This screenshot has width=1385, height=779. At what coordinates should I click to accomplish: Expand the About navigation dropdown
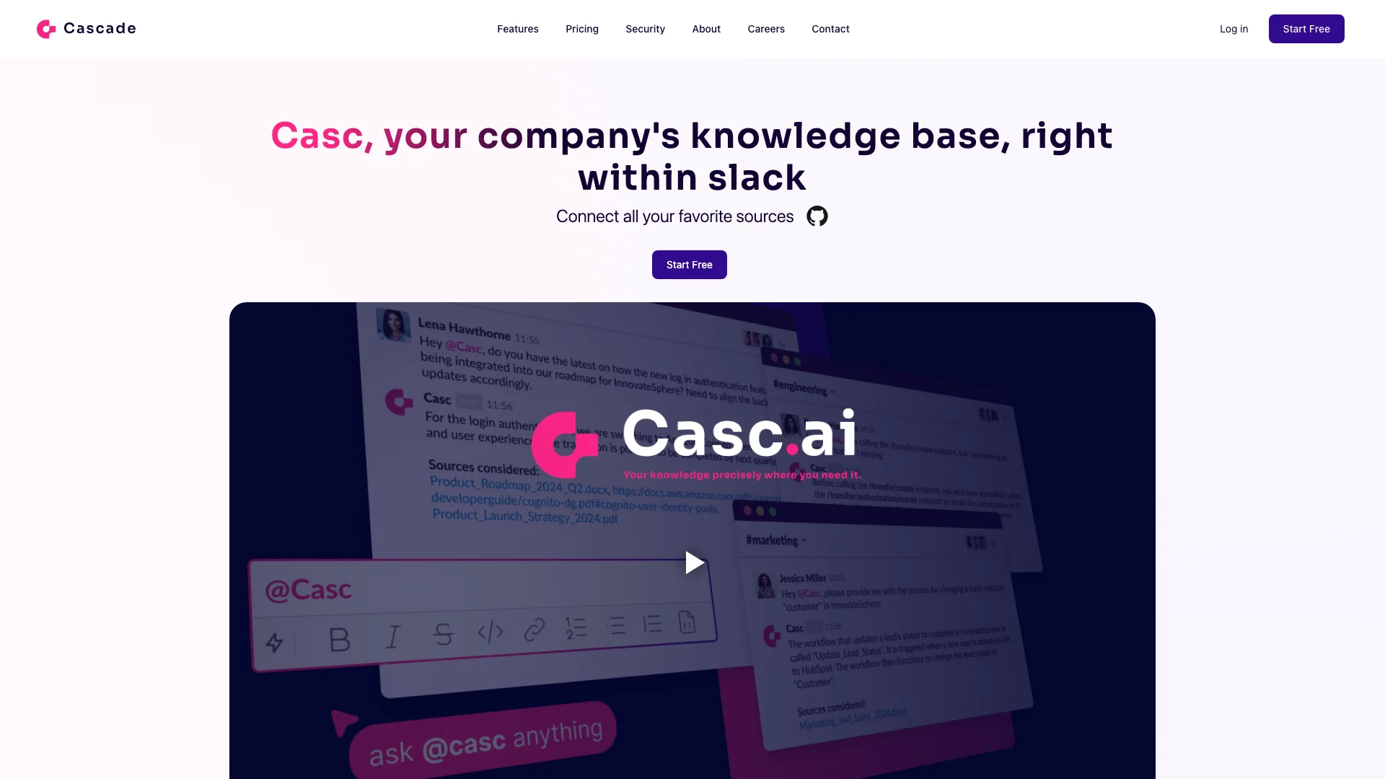705,29
